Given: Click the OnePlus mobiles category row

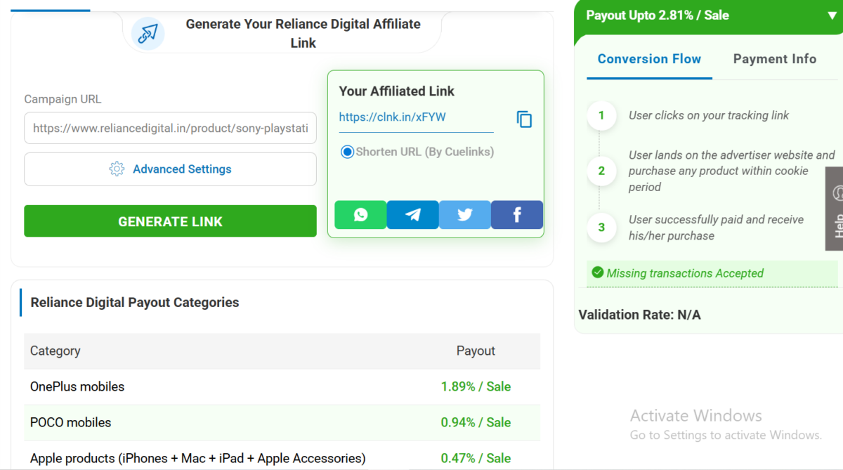Looking at the screenshot, I should click(x=77, y=386).
